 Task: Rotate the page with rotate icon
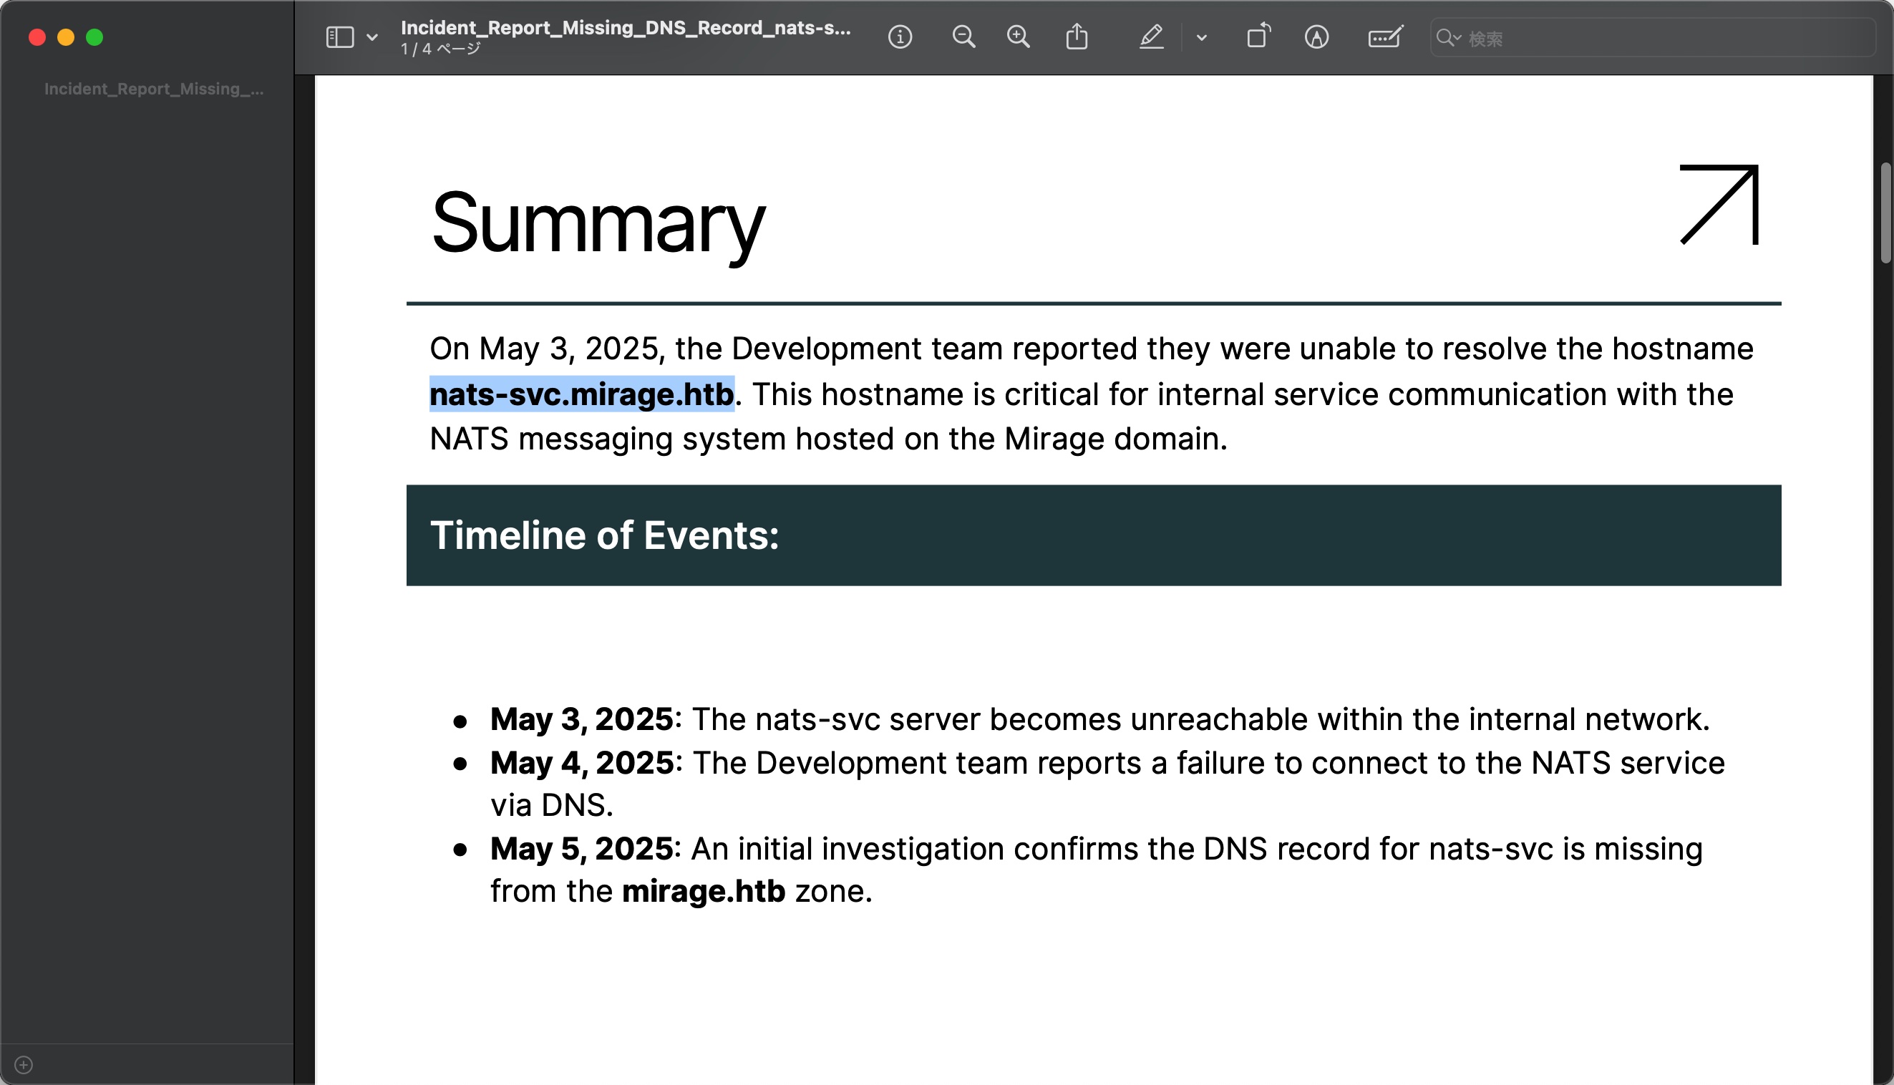click(x=1258, y=37)
